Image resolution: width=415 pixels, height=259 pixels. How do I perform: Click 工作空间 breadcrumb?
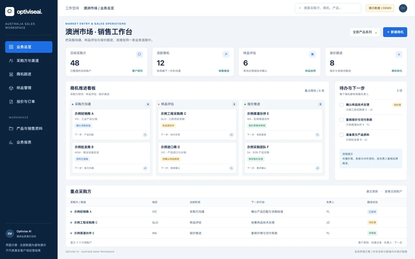pos(72,8)
